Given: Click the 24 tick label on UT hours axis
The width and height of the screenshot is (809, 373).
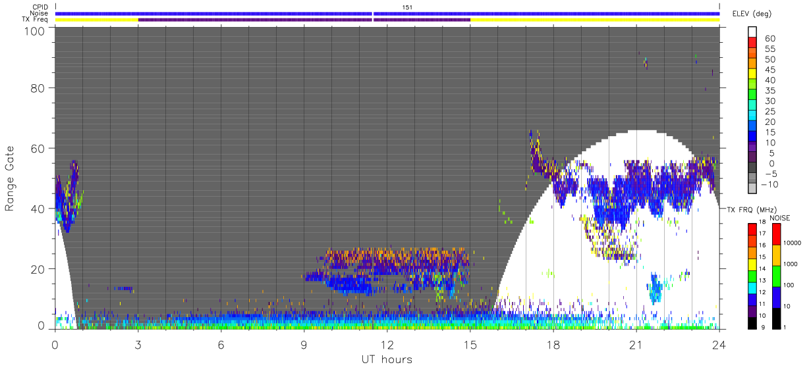Looking at the screenshot, I should pyautogui.click(x=719, y=345).
